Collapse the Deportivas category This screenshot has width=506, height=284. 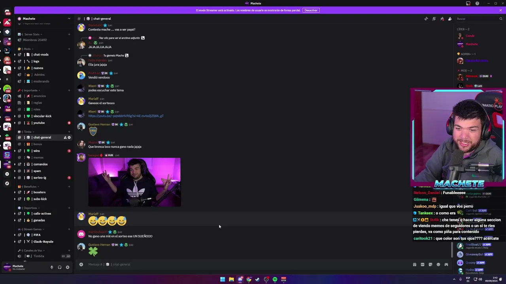click(28, 208)
